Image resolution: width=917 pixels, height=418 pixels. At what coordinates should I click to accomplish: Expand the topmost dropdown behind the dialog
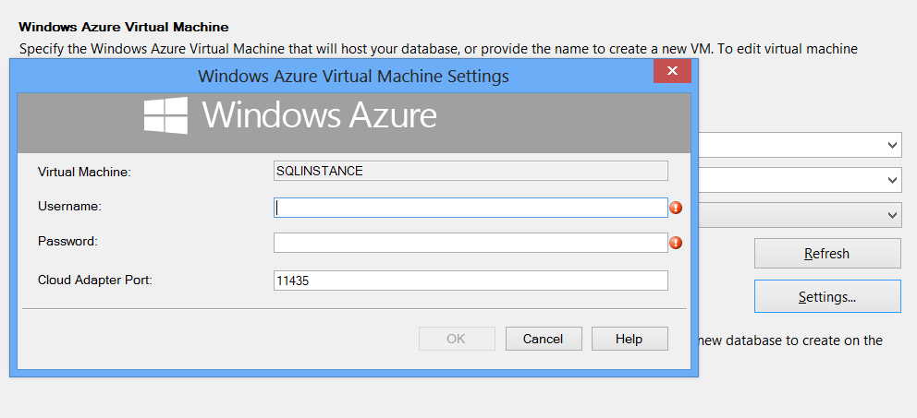click(x=892, y=145)
